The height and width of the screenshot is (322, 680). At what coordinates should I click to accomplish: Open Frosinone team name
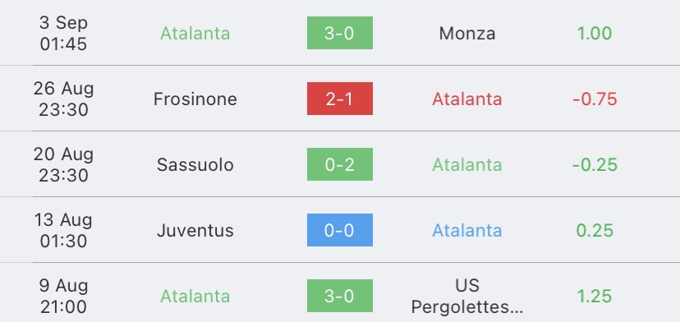point(195,99)
